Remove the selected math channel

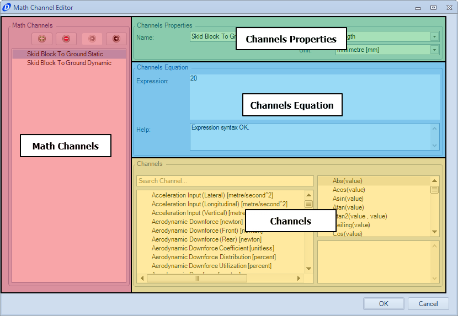66,39
